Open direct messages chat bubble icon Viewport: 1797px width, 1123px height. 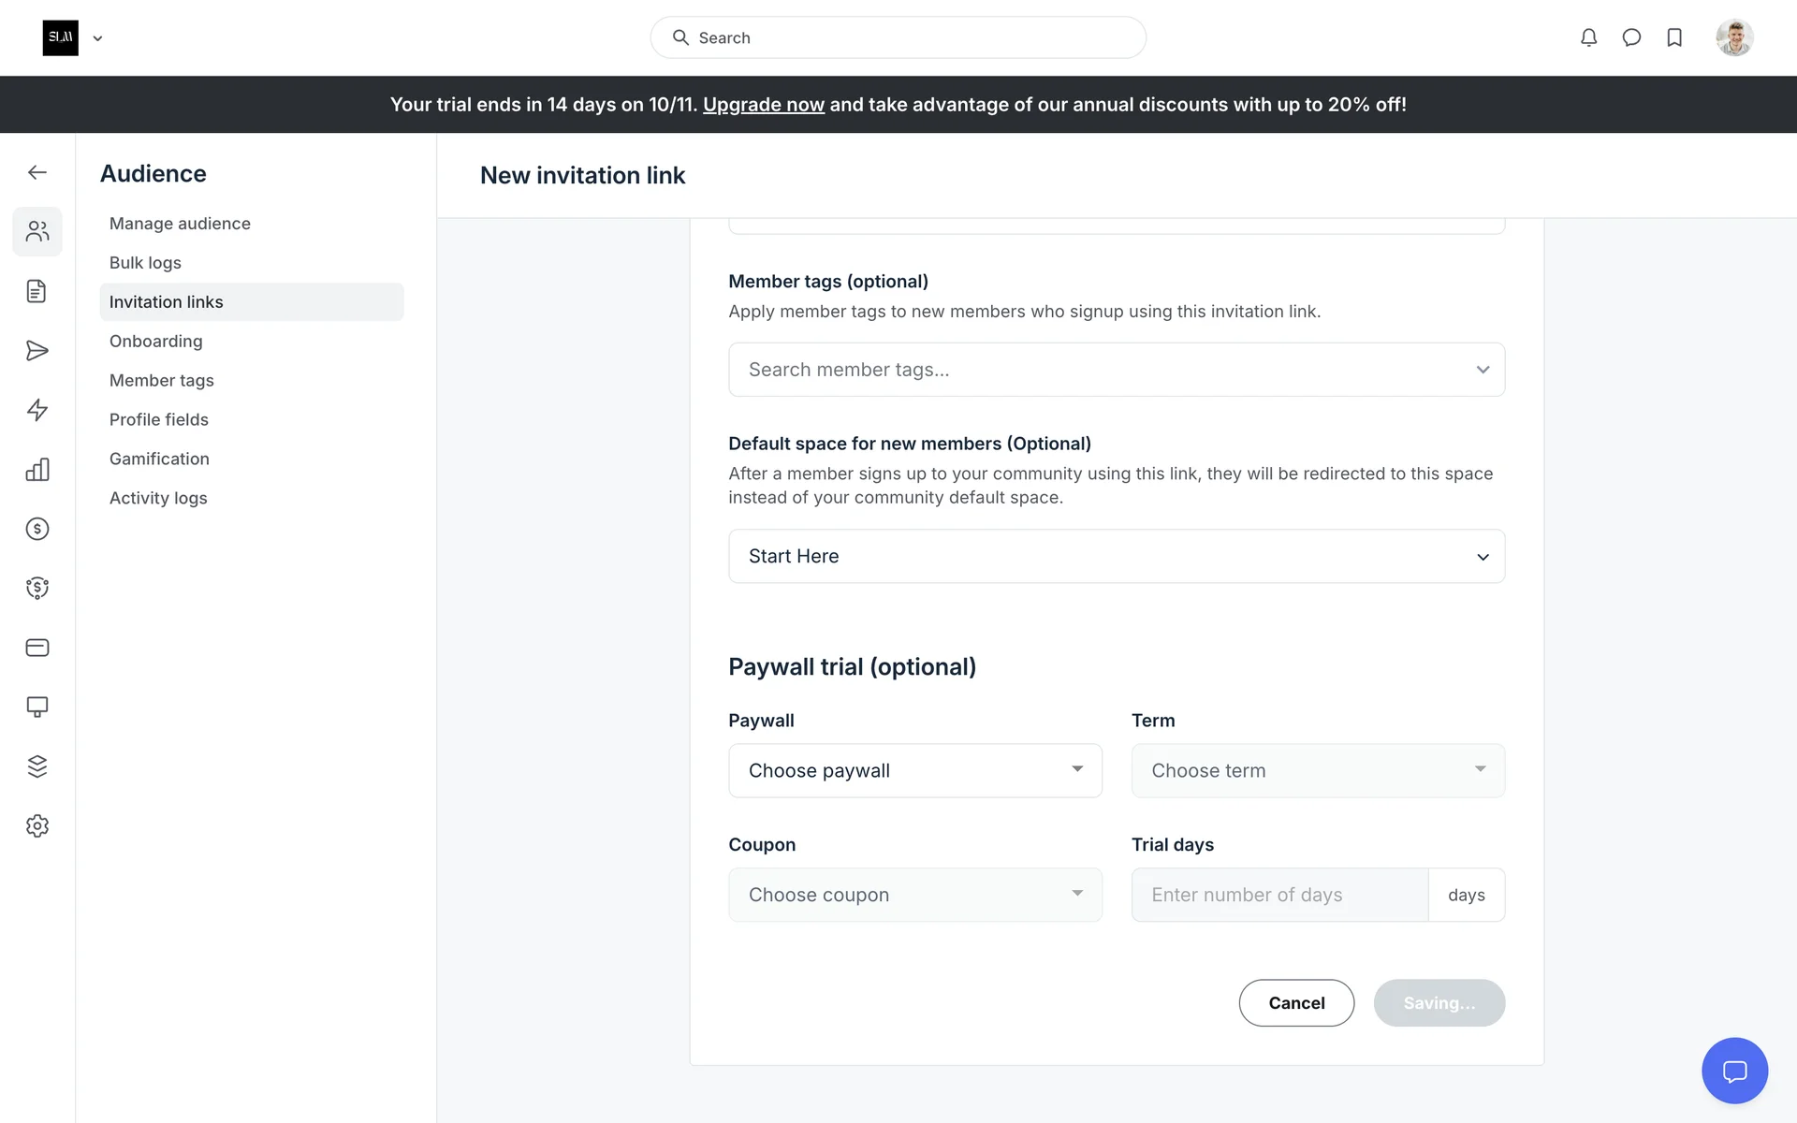point(1631,37)
